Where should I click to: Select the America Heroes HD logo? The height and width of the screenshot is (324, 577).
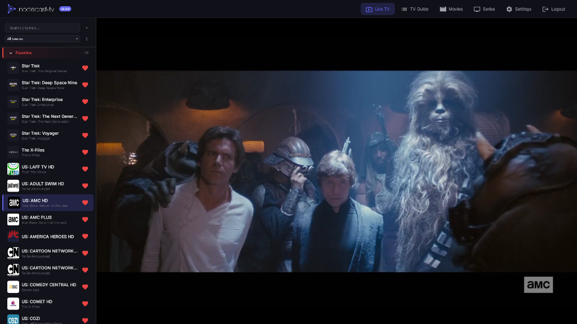click(14, 236)
